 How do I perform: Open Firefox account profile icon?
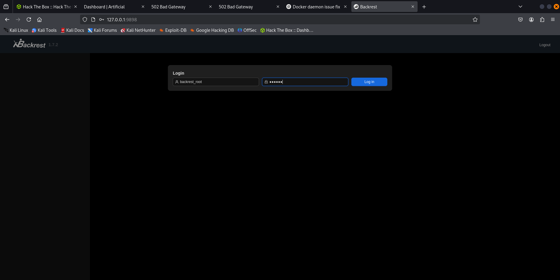pos(531,19)
